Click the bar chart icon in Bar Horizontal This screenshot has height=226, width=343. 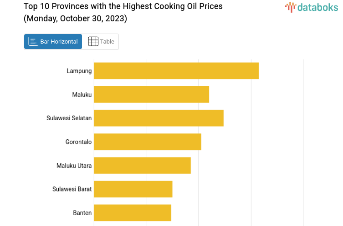pyautogui.click(x=33, y=42)
